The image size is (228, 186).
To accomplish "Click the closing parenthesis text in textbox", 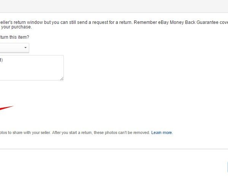I will [x=1, y=60].
